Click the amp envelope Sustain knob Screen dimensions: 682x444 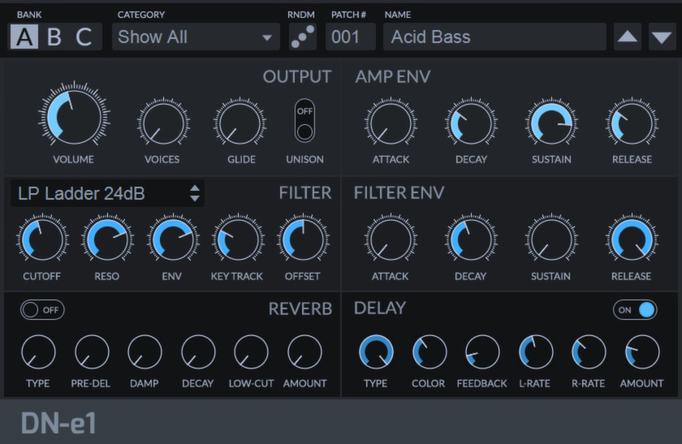point(551,124)
